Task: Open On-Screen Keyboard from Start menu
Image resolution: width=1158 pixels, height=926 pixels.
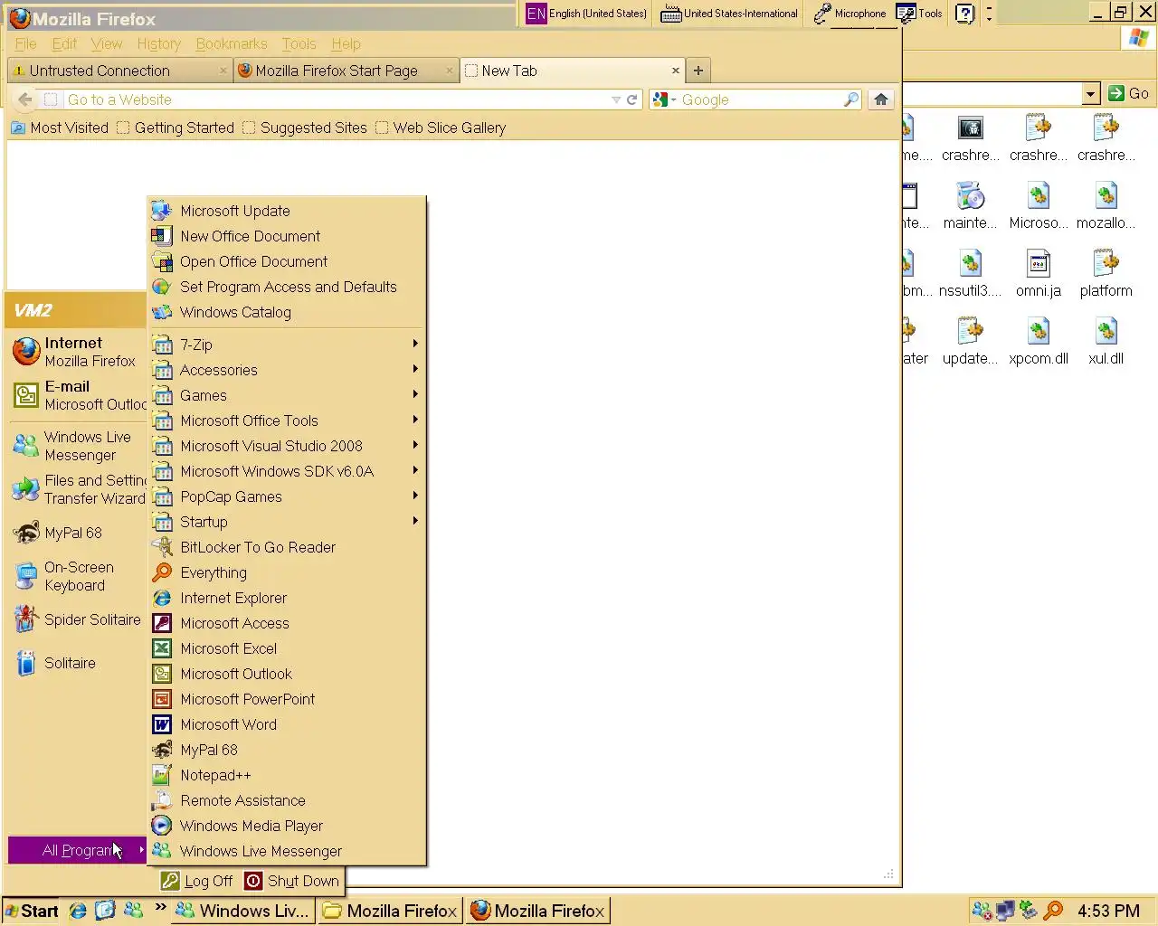Action: click(x=77, y=576)
